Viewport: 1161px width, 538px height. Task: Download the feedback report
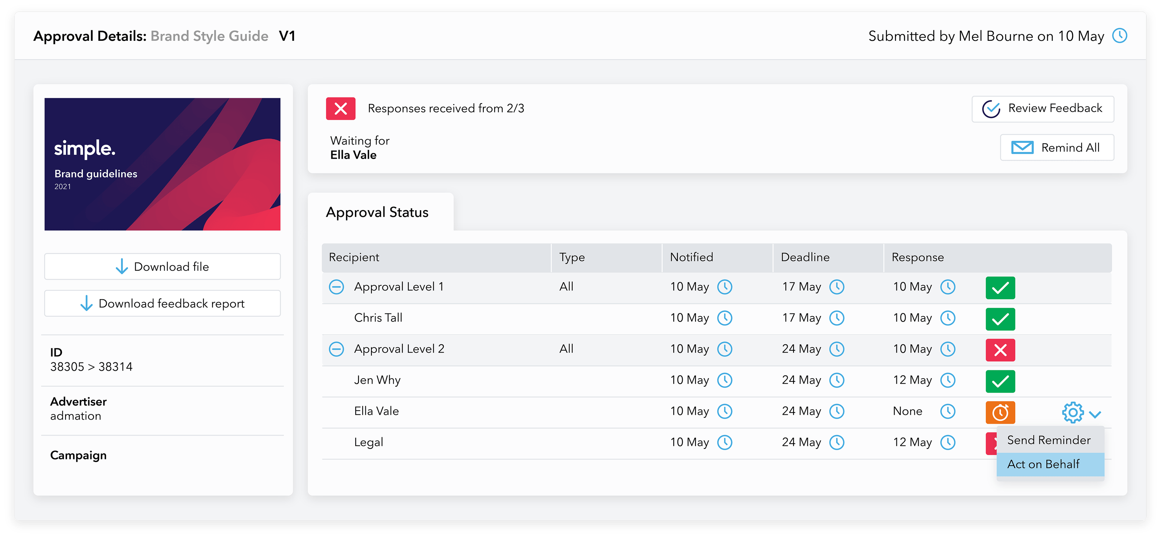click(x=162, y=304)
